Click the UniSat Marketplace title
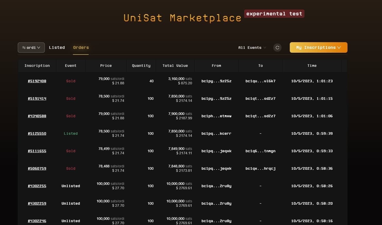The height and width of the screenshot is (225, 382). pyautogui.click(x=182, y=18)
